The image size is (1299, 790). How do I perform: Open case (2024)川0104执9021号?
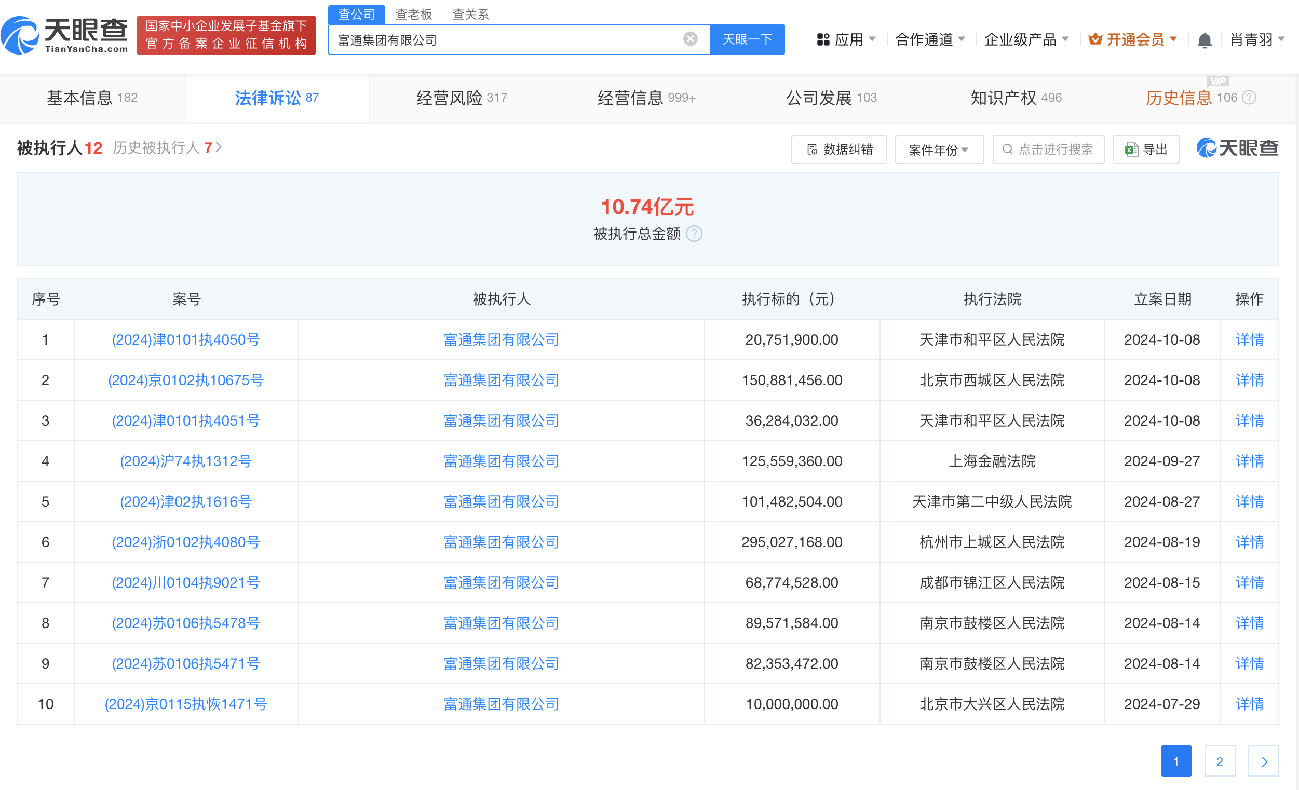185,583
